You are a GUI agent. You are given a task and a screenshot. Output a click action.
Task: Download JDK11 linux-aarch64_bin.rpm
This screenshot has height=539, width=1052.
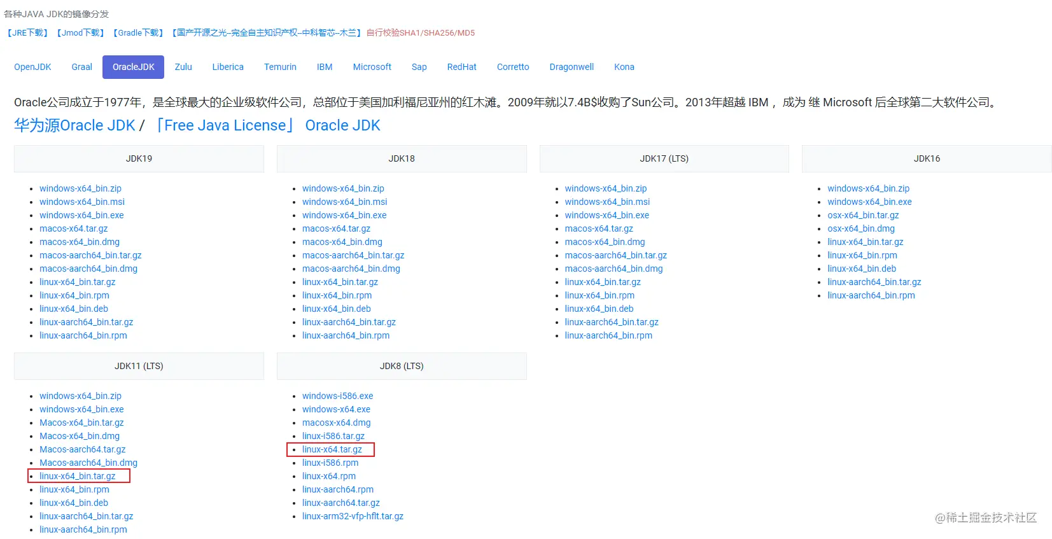(83, 529)
